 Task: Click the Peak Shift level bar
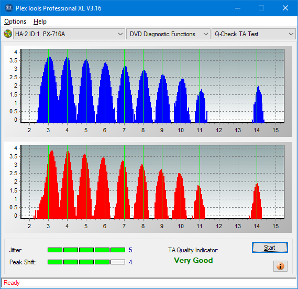86,262
